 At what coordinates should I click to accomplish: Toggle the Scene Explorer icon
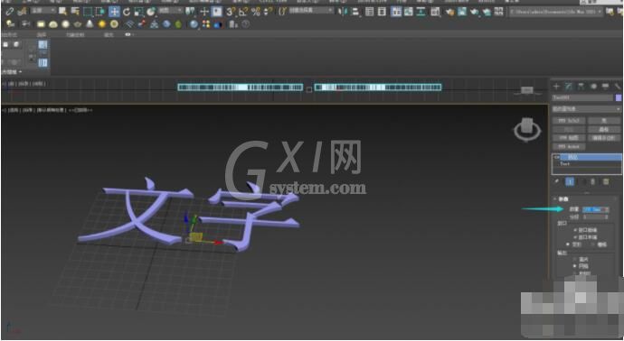coord(369,12)
